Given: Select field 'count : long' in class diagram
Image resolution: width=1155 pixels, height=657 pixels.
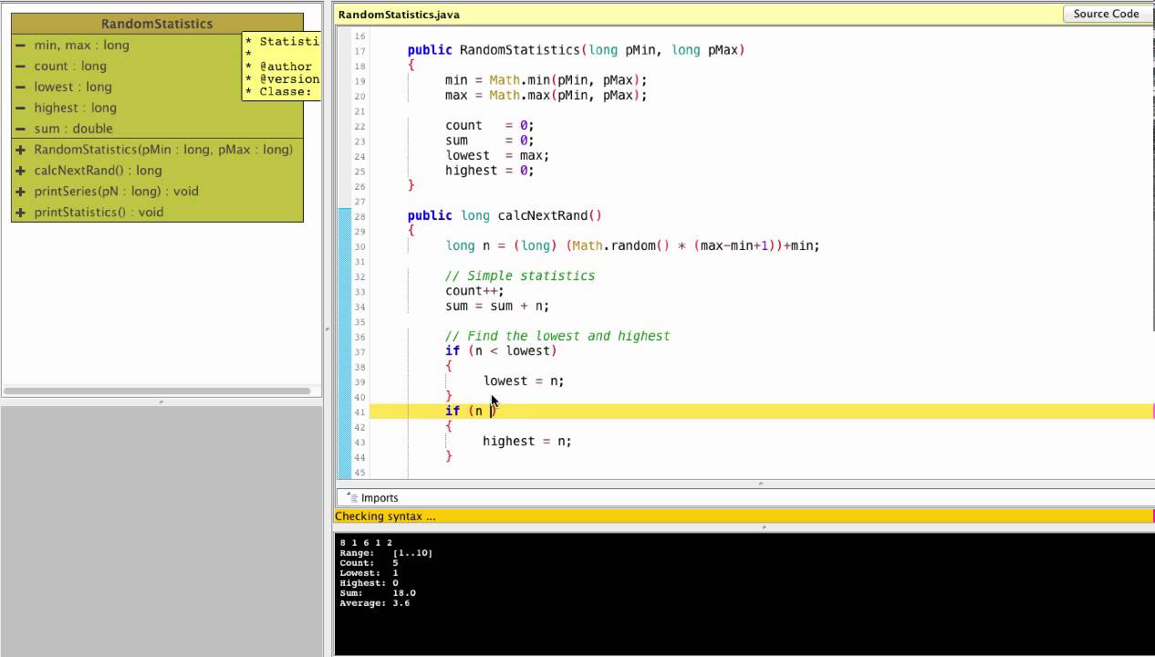Looking at the screenshot, I should tap(70, 66).
